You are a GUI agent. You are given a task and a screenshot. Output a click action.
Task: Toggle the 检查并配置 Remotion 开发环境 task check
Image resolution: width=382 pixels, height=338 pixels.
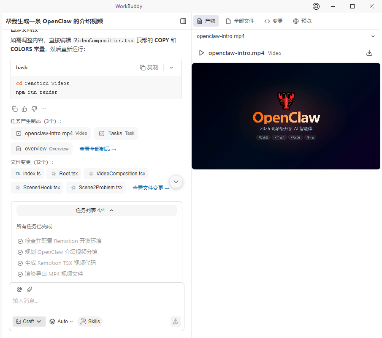coord(20,241)
